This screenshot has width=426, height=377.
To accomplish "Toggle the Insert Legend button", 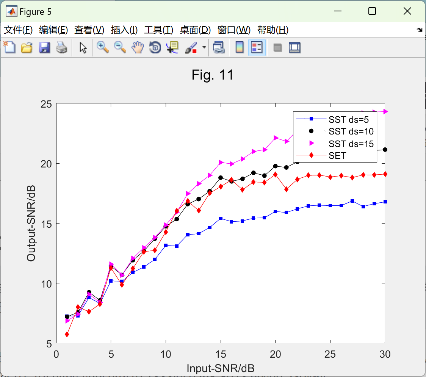I will point(257,47).
